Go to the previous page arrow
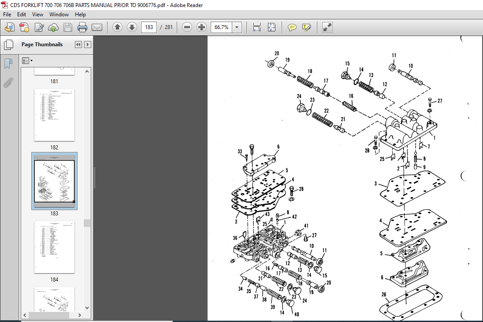483x322 pixels. click(x=117, y=27)
